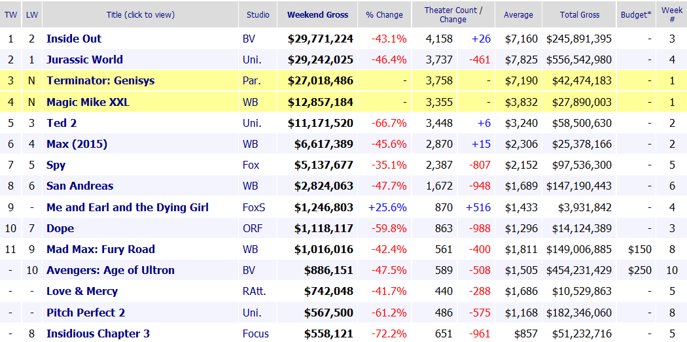Open the Pitch Perfect 2 movie link
Screen dimensions: 687x342
click(x=86, y=313)
